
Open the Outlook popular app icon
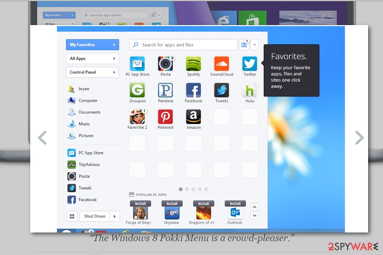[x=235, y=213]
